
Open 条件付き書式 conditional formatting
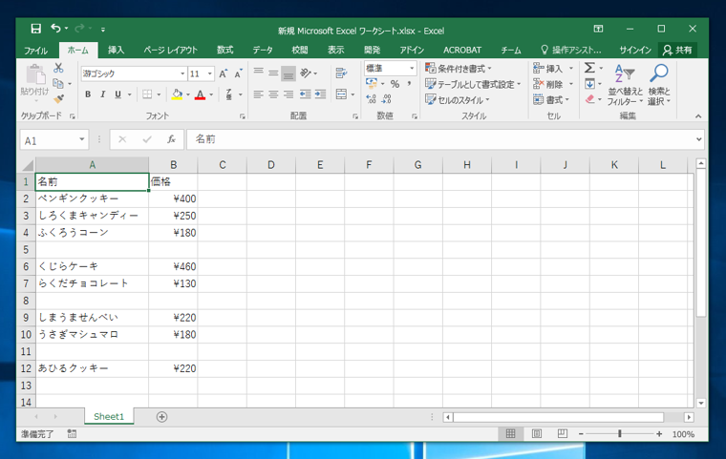[459, 69]
